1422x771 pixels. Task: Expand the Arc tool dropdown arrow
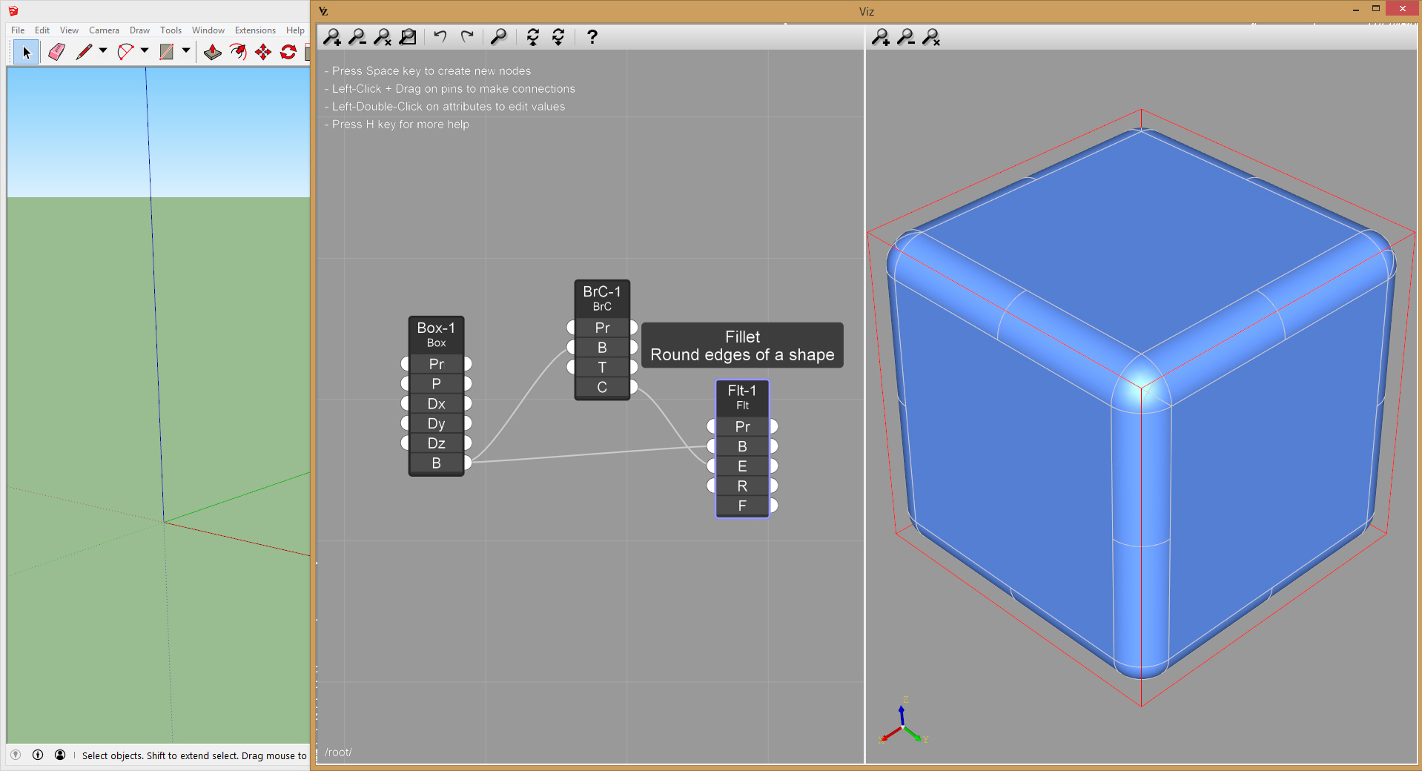coord(145,51)
